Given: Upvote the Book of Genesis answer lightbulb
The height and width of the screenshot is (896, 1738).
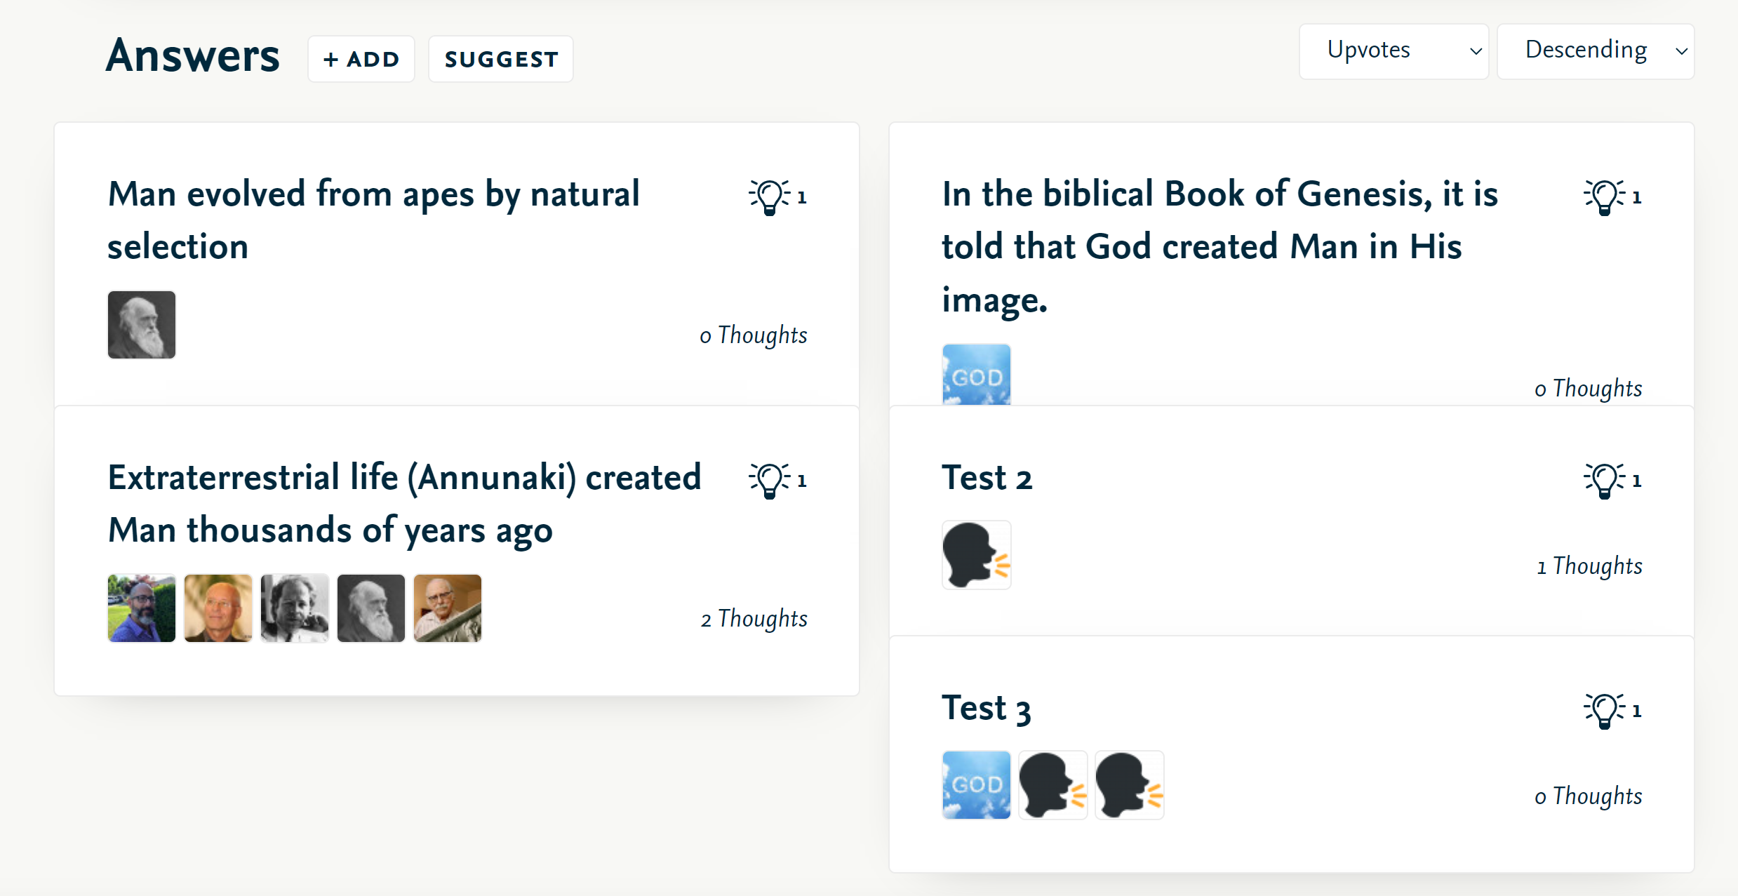Looking at the screenshot, I should point(1604,197).
